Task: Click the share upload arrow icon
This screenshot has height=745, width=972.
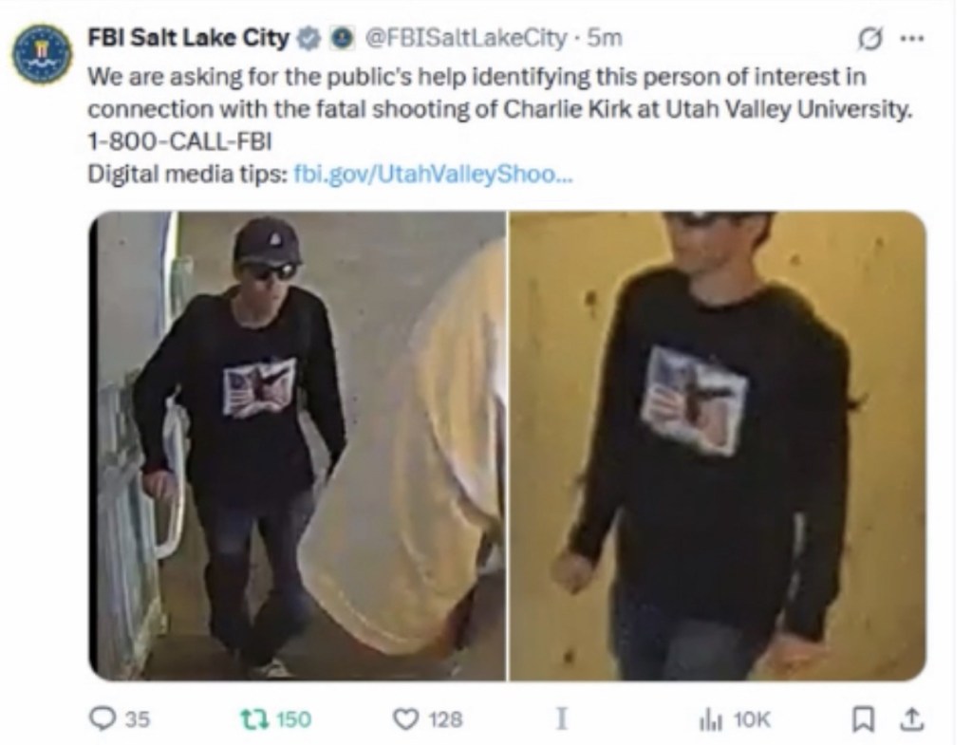Action: pos(911,719)
